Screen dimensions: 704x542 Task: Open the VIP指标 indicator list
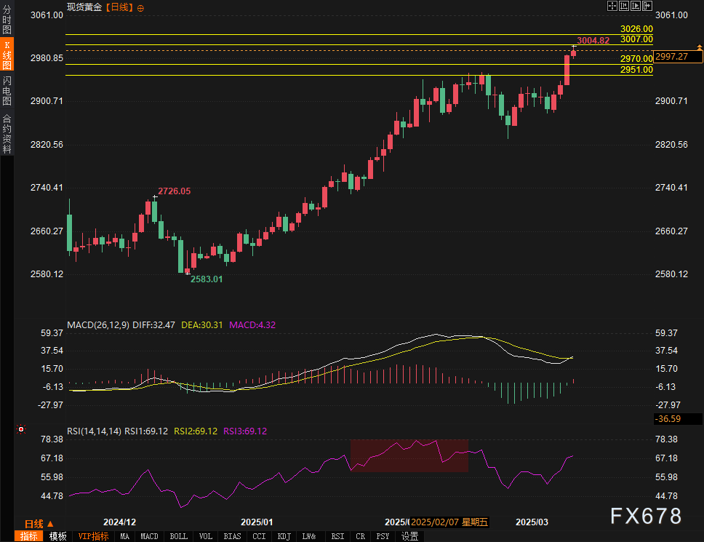(93, 536)
